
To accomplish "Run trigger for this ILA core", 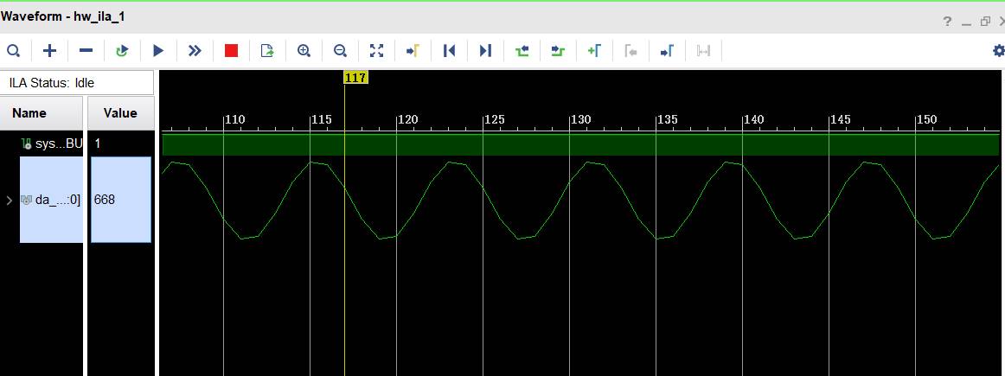I will (x=158, y=51).
